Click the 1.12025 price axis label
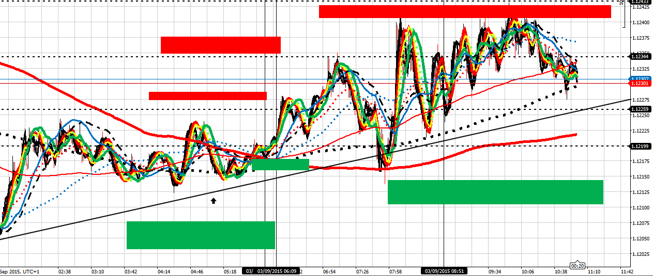 pos(640,254)
